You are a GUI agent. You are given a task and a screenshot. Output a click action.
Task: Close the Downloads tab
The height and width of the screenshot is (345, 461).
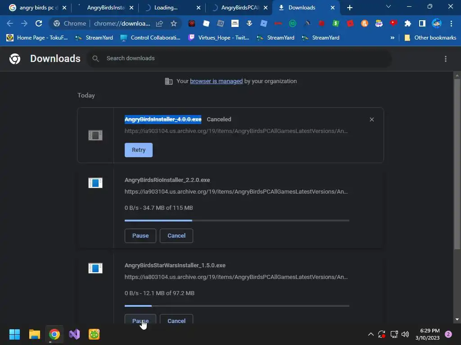pyautogui.click(x=333, y=8)
